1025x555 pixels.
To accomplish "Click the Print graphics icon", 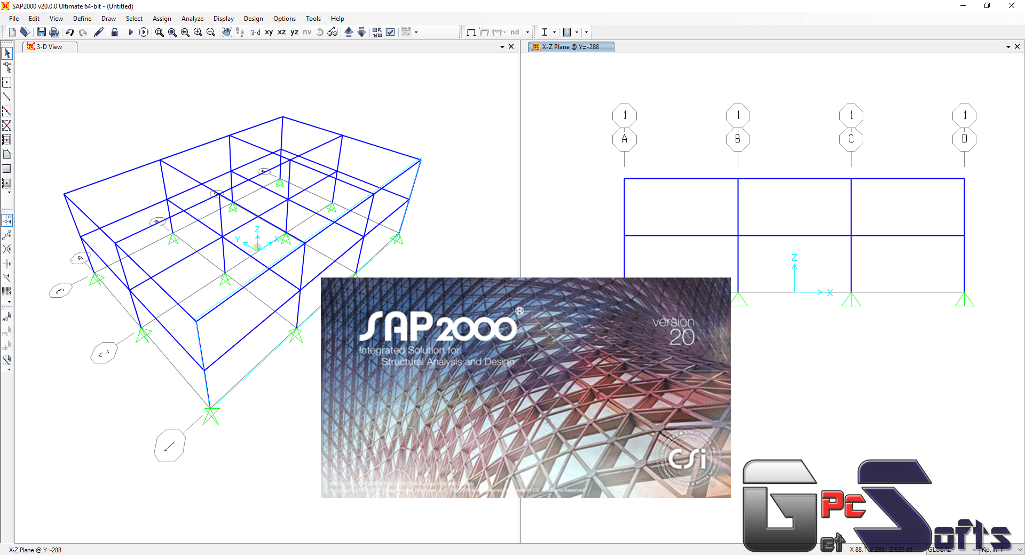I will tap(54, 32).
